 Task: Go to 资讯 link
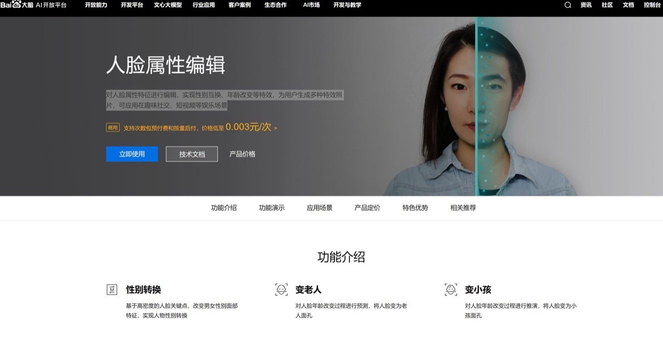click(586, 5)
